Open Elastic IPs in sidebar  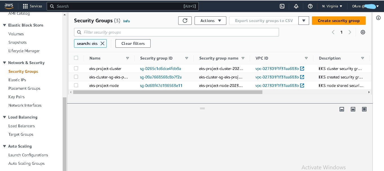pos(17,80)
